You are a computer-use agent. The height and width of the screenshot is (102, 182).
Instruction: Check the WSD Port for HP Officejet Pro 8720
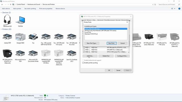point(84,48)
